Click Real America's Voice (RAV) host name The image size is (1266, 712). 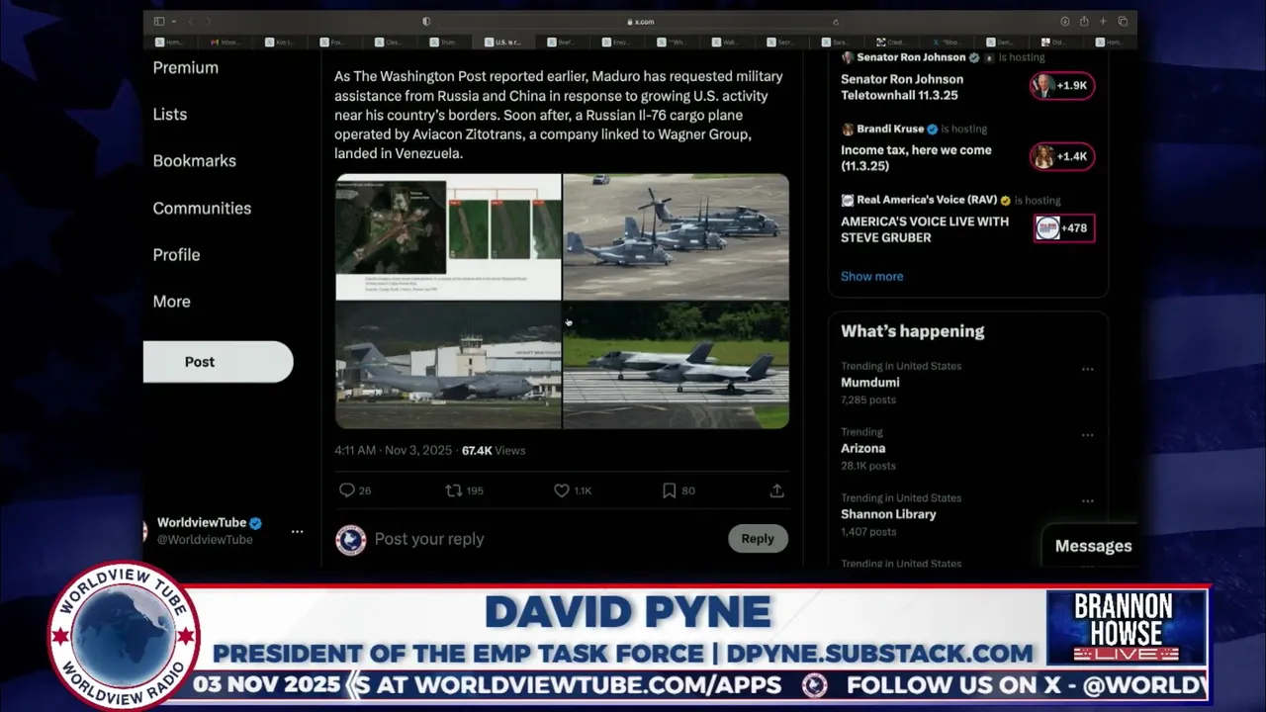(x=927, y=200)
